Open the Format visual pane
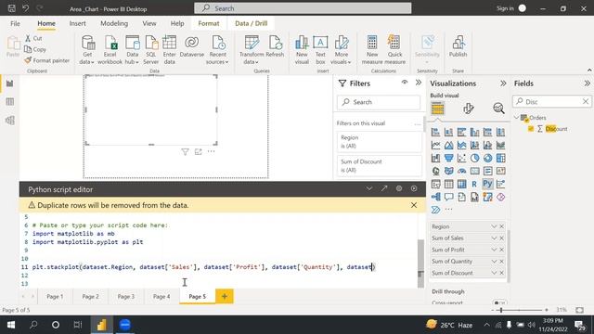Image resolution: width=594 pixels, height=334 pixels. 468,109
